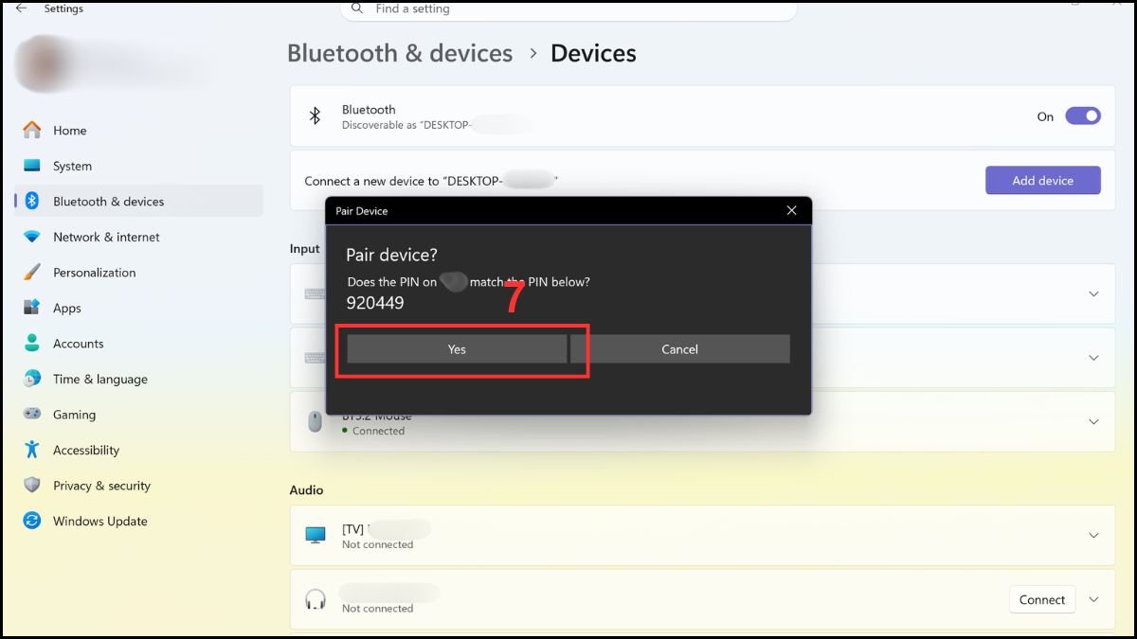Screen dimensions: 1137x639
Task: Click the Apps icon in the sidebar
Action: click(x=32, y=308)
